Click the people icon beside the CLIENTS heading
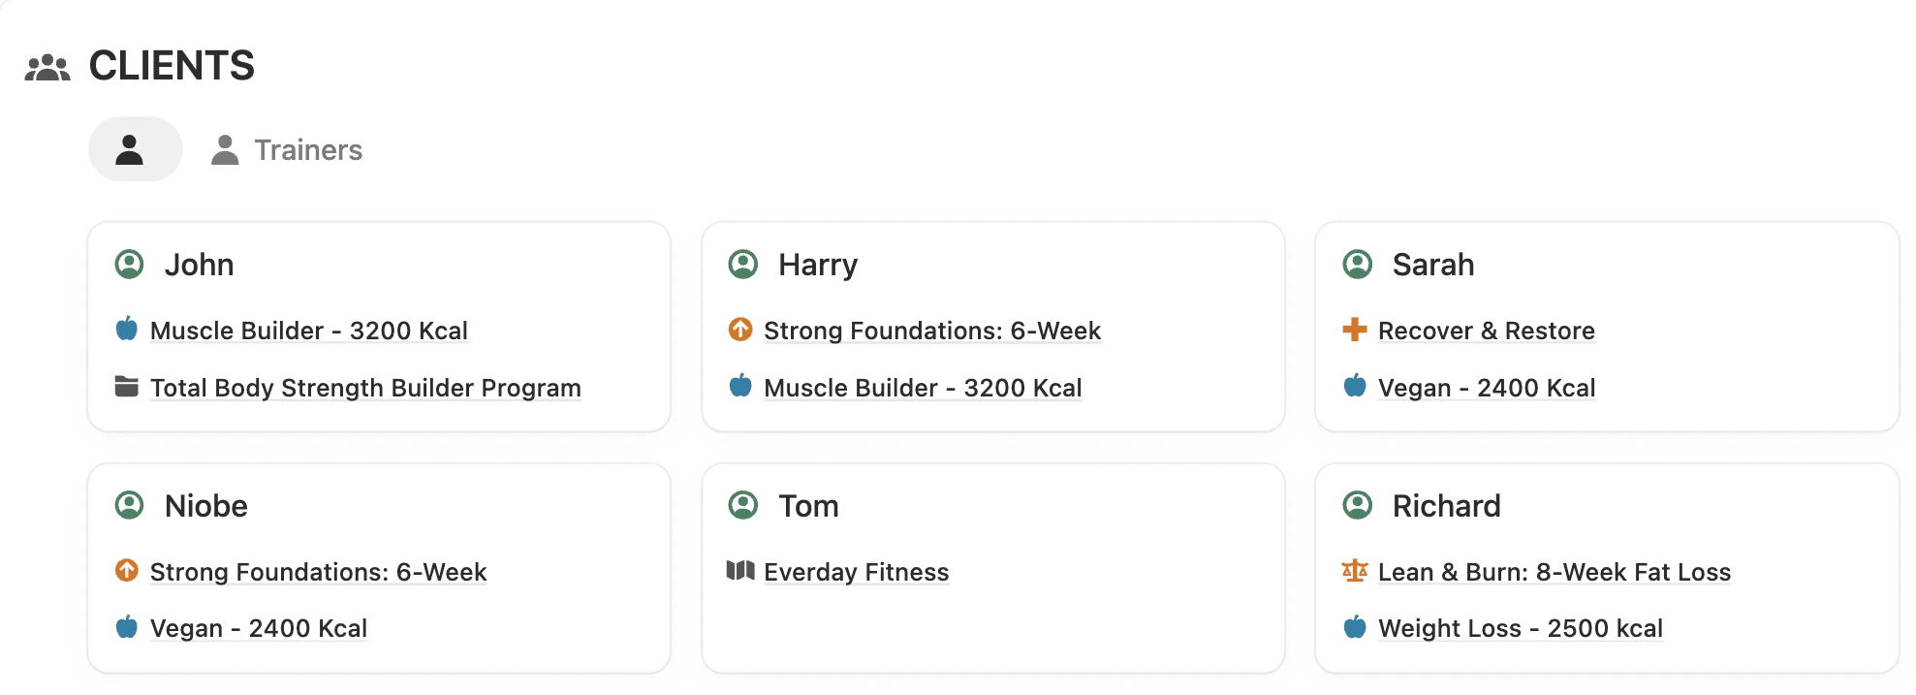The height and width of the screenshot is (695, 1916). 48,65
